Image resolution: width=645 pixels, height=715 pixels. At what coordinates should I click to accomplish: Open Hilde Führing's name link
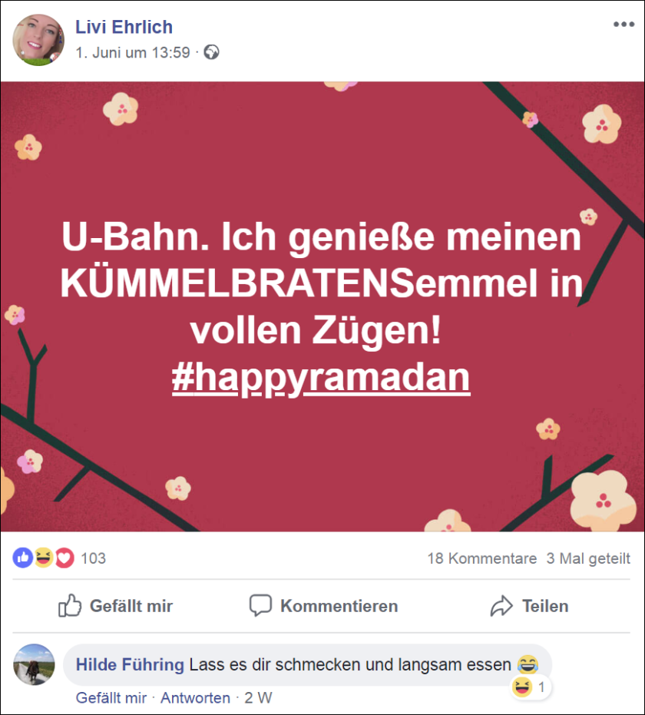click(x=130, y=665)
